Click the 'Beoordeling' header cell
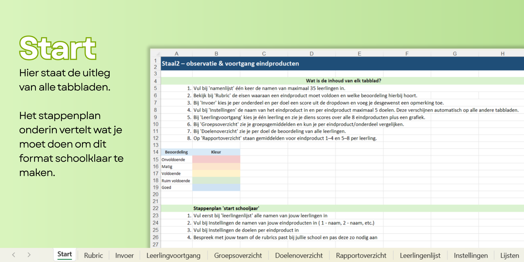 [x=176, y=152]
